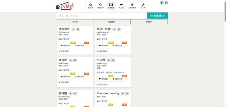Select the 妙蛙草 suggestion tab
The height and width of the screenshot is (107, 226).
[x=149, y=22]
